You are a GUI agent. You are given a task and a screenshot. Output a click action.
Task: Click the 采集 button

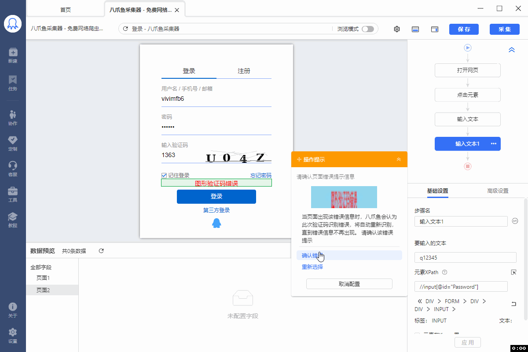[505, 29]
